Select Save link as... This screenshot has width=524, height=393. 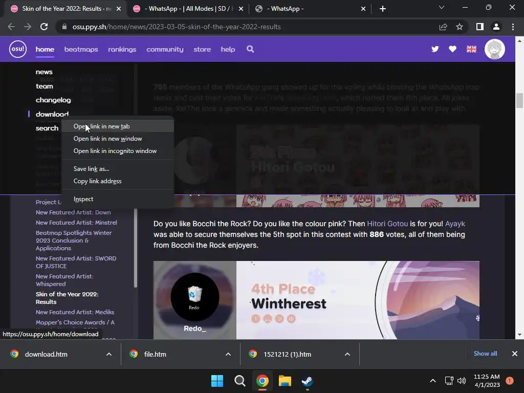(118, 169)
